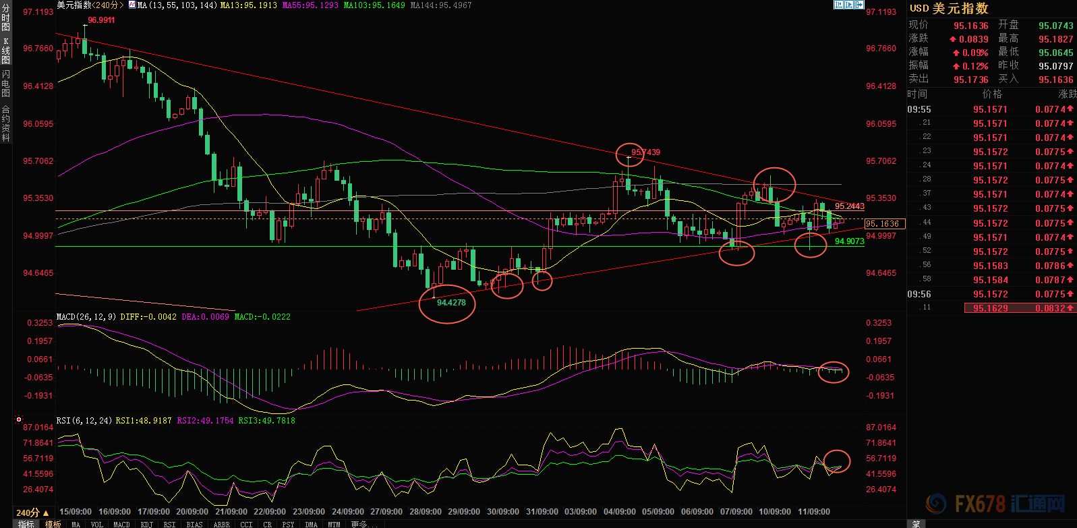Viewport: 1077px width, 528px height.
Task: Choose the MACD indicator button
Action: pyautogui.click(x=121, y=524)
